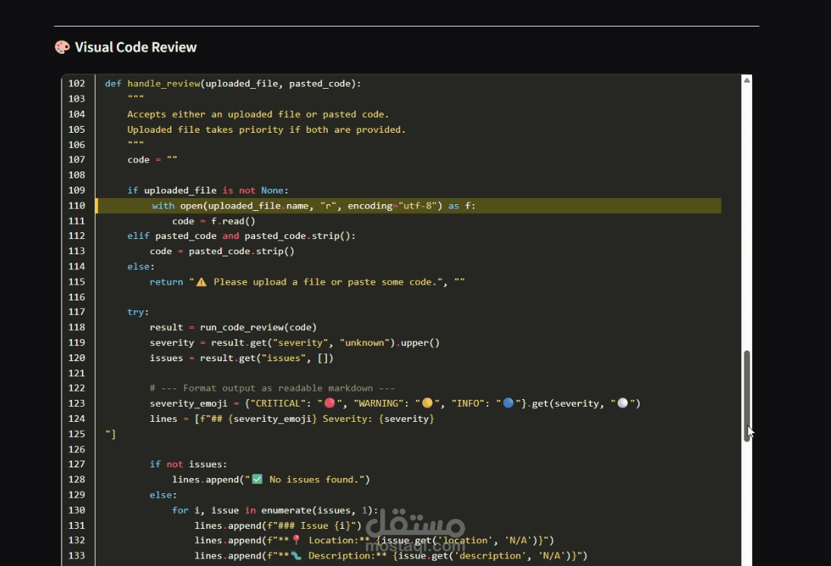The height and width of the screenshot is (566, 831).
Task: Click the yellow circle emoji for WARNING severity
Action: tap(427, 404)
